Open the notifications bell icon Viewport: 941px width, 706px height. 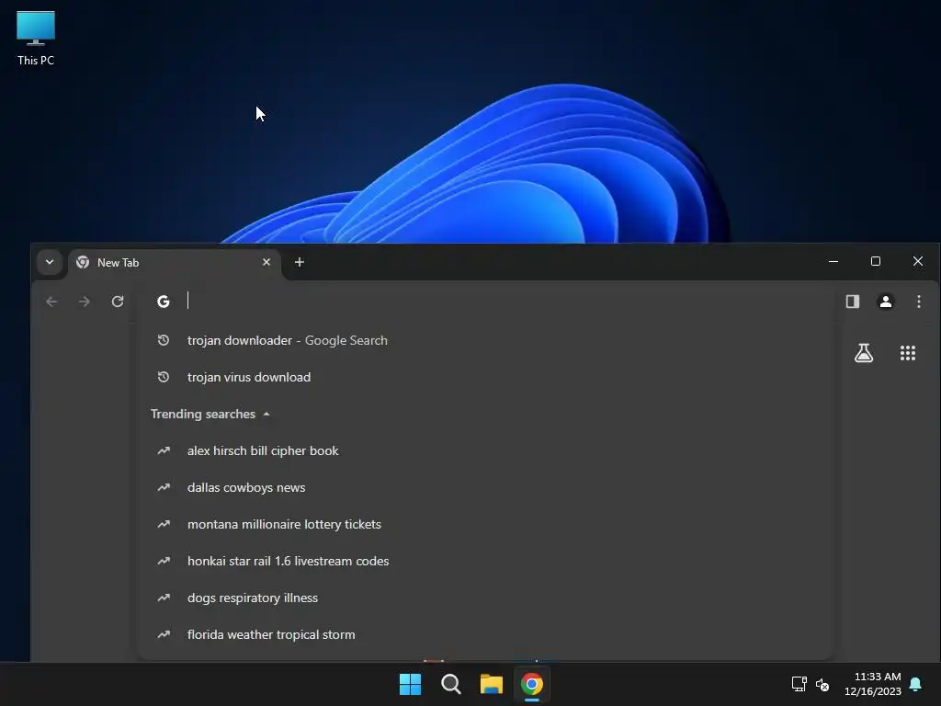[x=916, y=684]
